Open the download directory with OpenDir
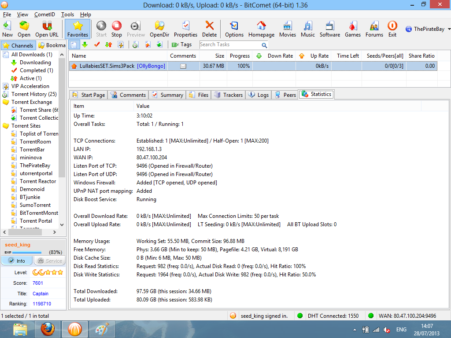 tap(159, 29)
